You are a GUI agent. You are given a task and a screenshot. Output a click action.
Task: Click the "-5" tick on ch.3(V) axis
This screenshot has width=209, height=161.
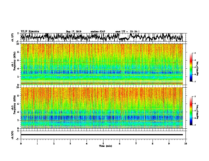(18, 139)
